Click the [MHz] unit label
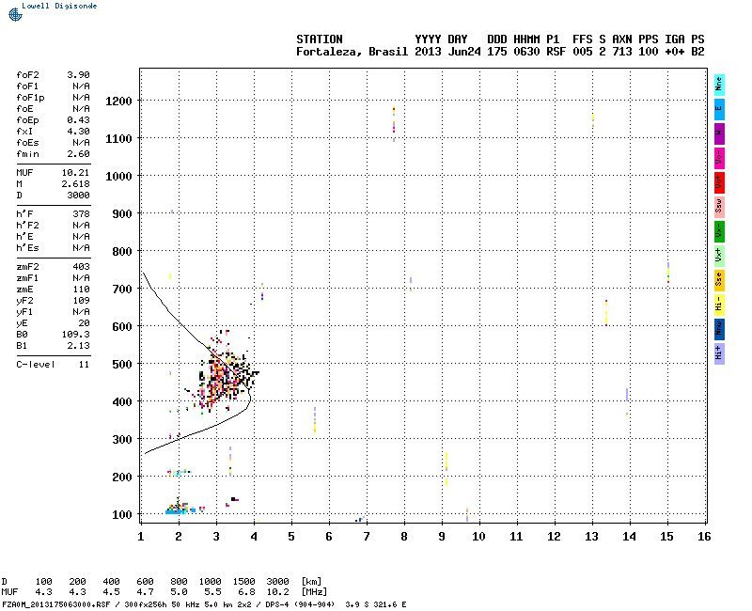This screenshot has height=611, width=752. pos(314,592)
